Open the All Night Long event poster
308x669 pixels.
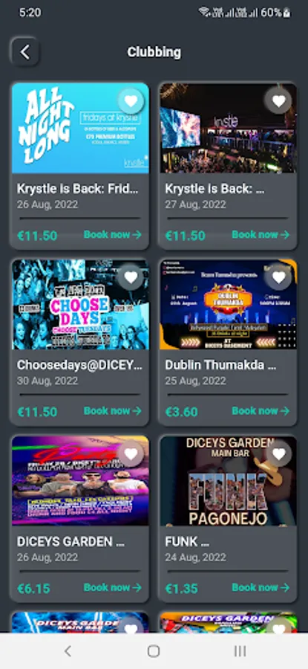pyautogui.click(x=80, y=128)
